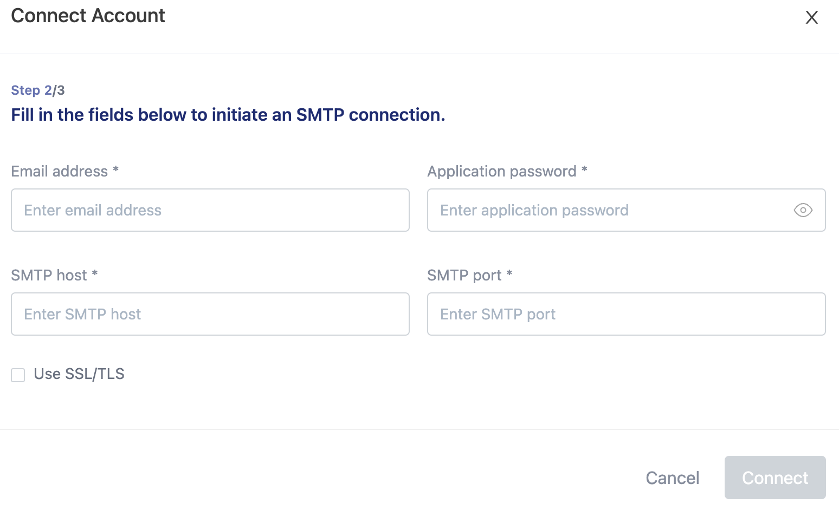Image resolution: width=839 pixels, height=510 pixels.
Task: Enable the Use SSL/TLS checkbox
Action: (18, 375)
